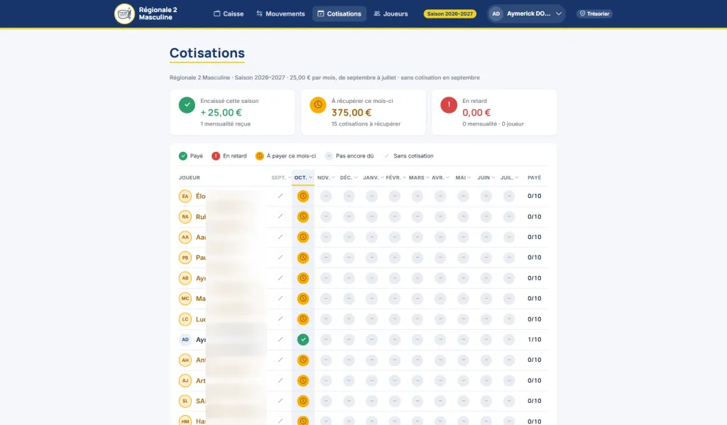Screen dimensions: 727x425
Task: Click the MC player avatar
Action: 185,299
